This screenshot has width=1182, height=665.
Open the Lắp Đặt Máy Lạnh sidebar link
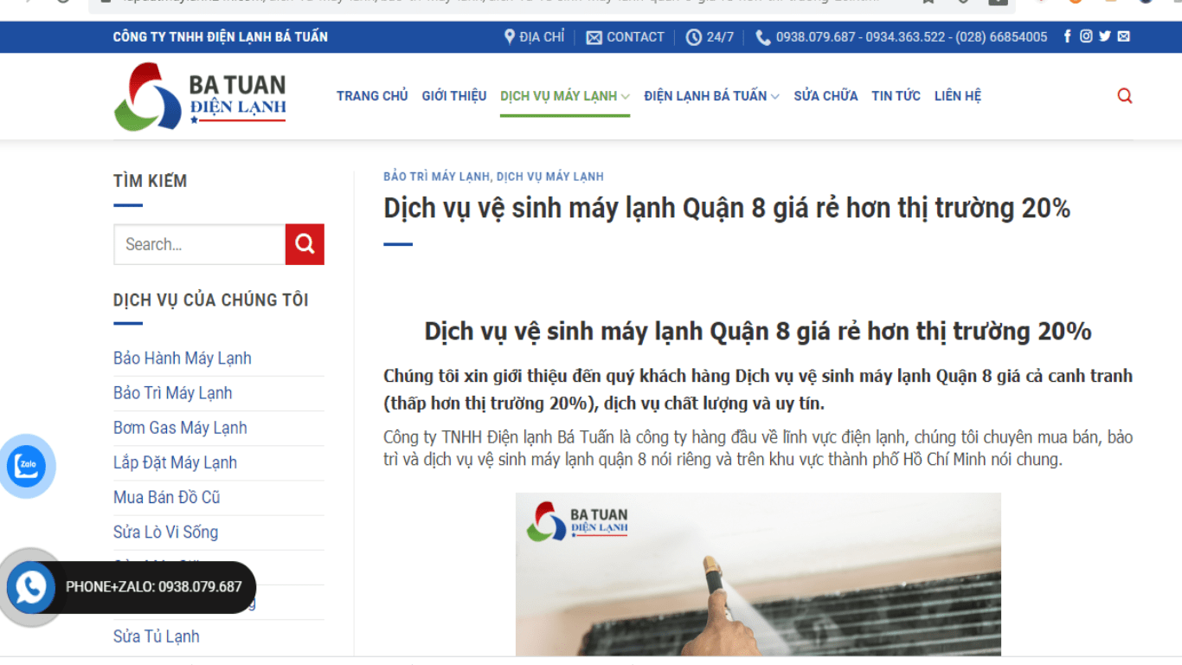(175, 462)
